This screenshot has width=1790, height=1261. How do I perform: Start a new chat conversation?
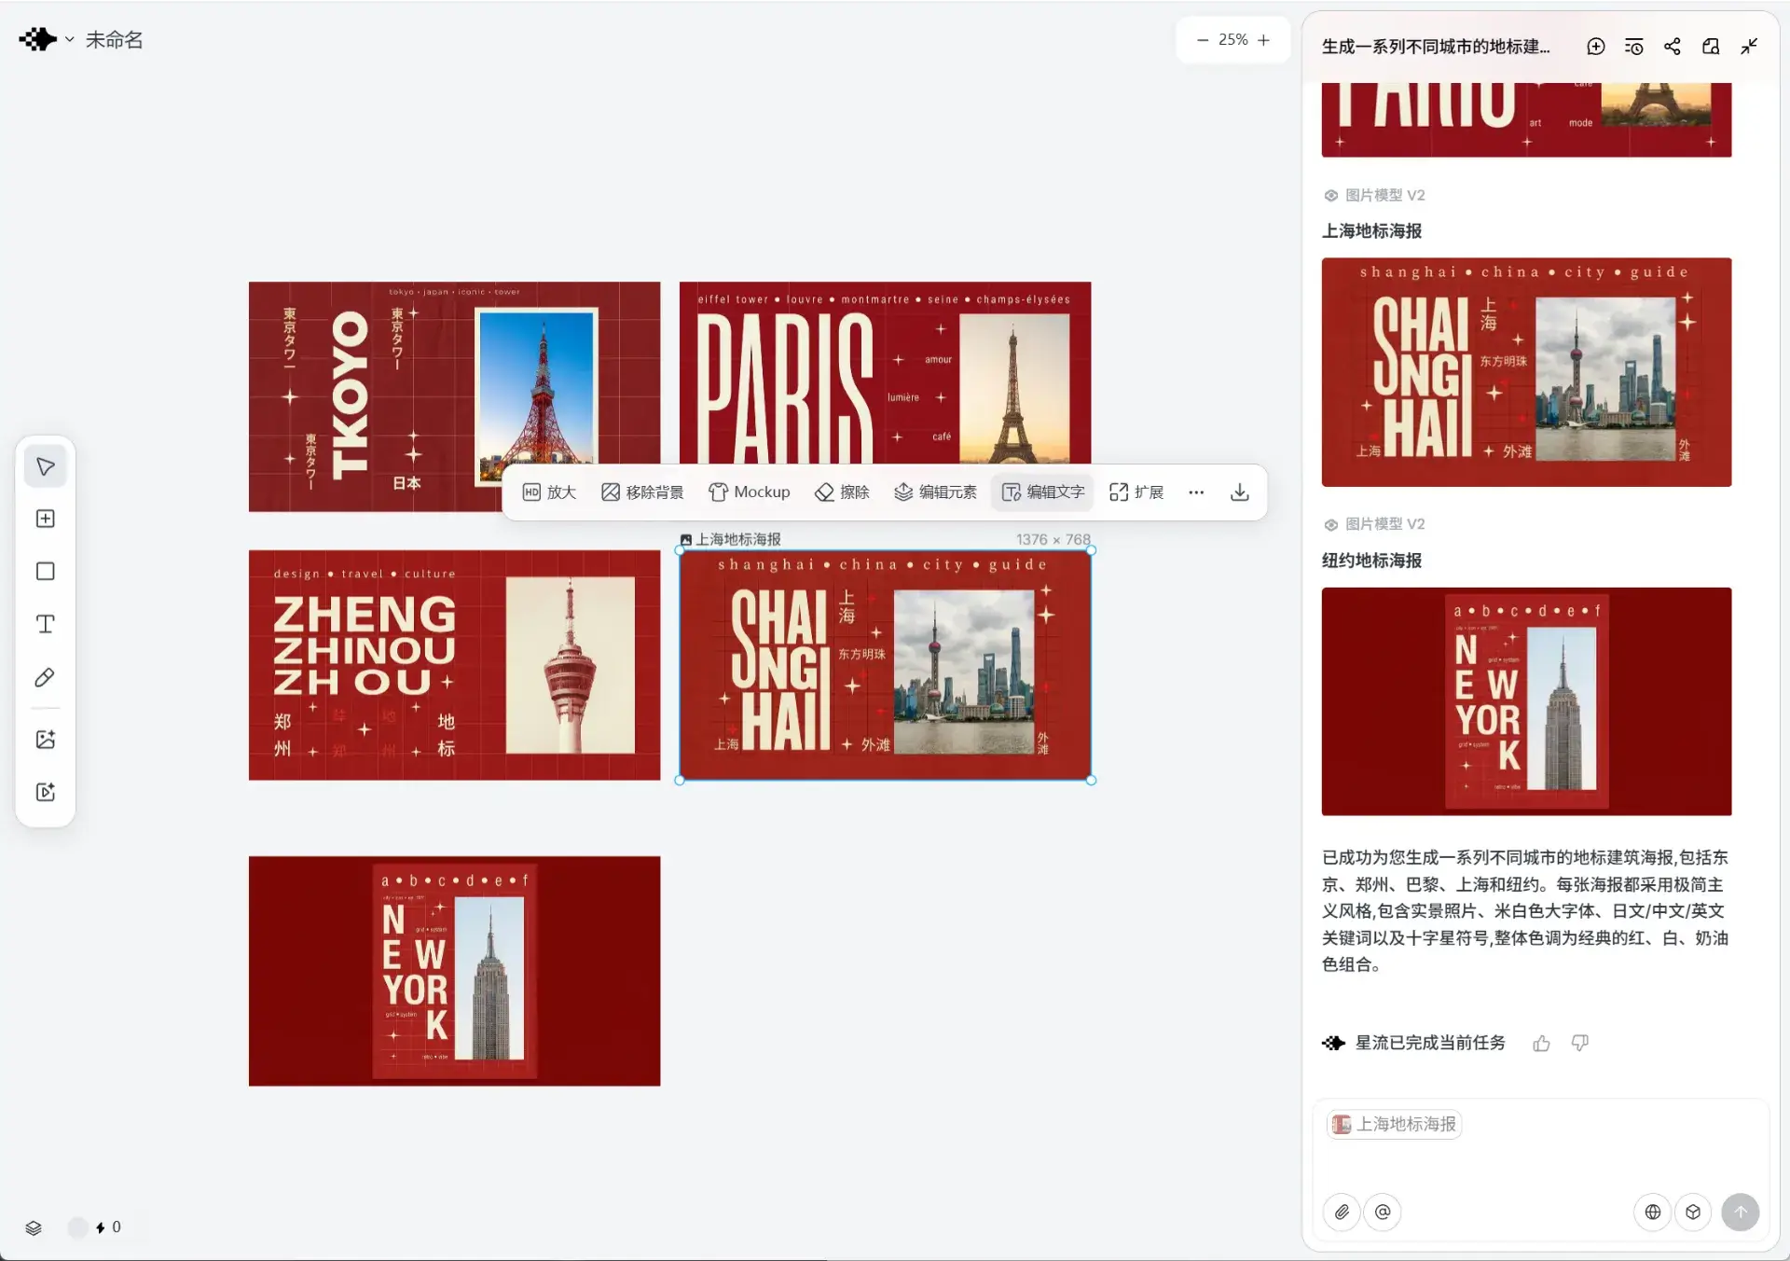point(1595,47)
